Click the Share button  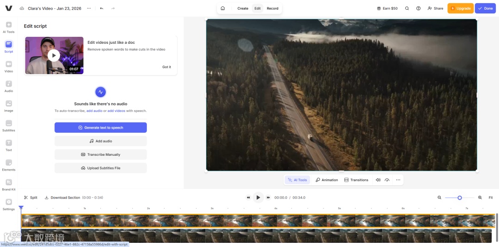[435, 8]
